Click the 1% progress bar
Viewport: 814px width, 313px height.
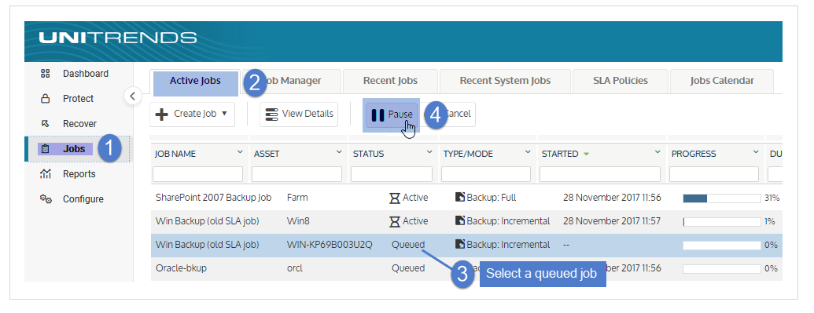point(722,222)
